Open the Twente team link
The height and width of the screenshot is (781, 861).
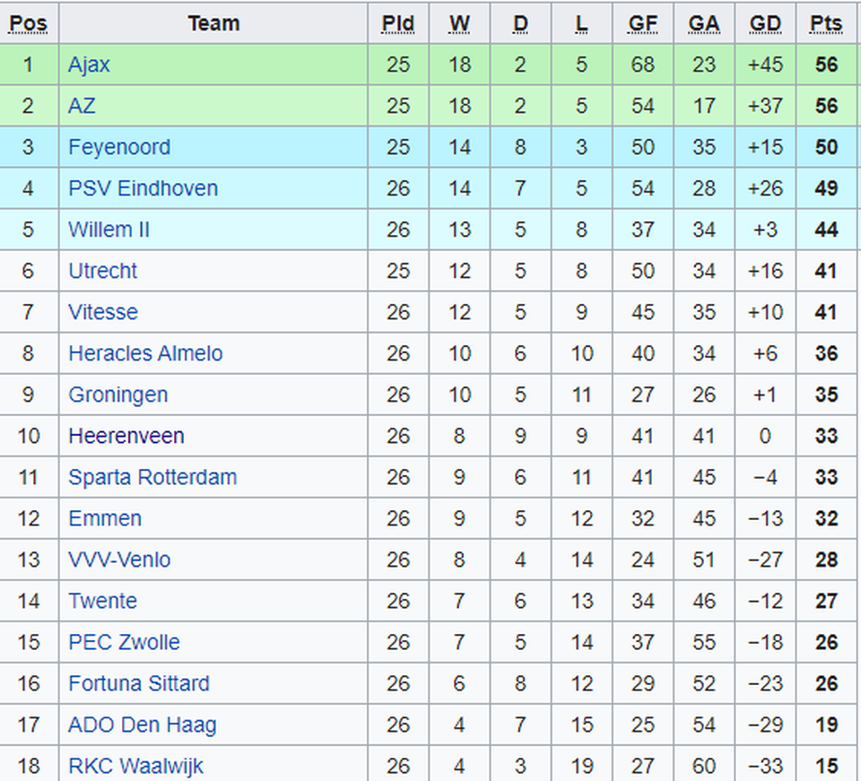102,601
